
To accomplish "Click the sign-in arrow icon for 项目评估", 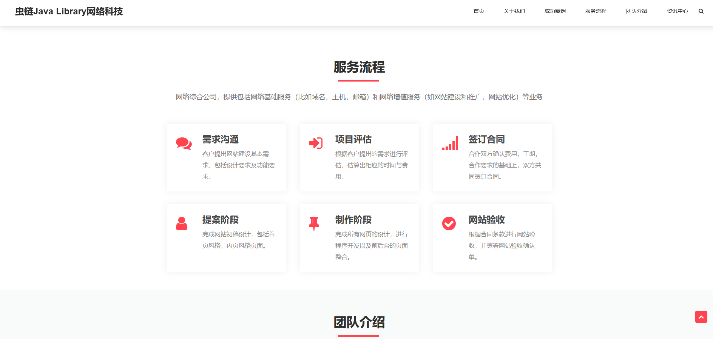I will (x=316, y=143).
